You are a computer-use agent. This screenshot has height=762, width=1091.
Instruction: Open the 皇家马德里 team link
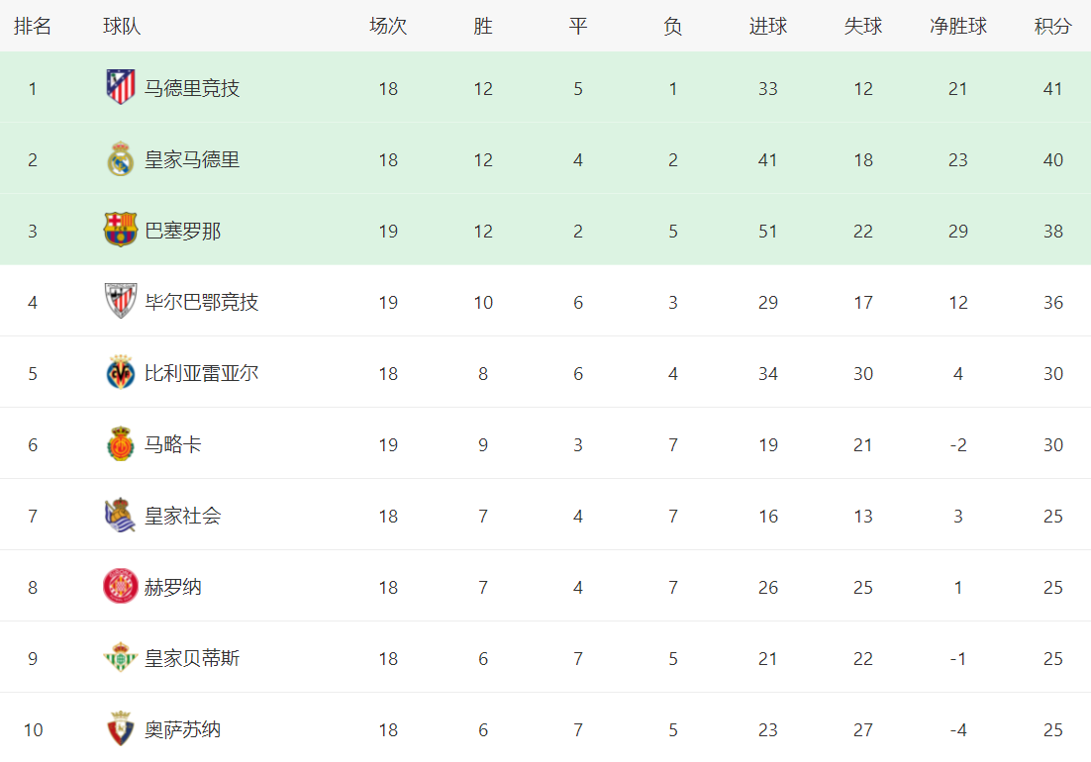click(192, 160)
